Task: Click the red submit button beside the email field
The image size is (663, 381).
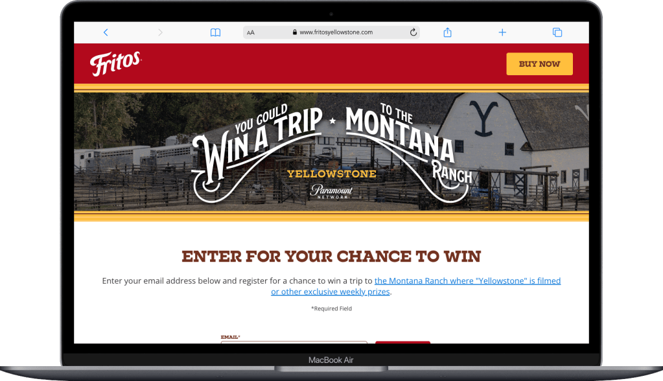Action: [402, 342]
